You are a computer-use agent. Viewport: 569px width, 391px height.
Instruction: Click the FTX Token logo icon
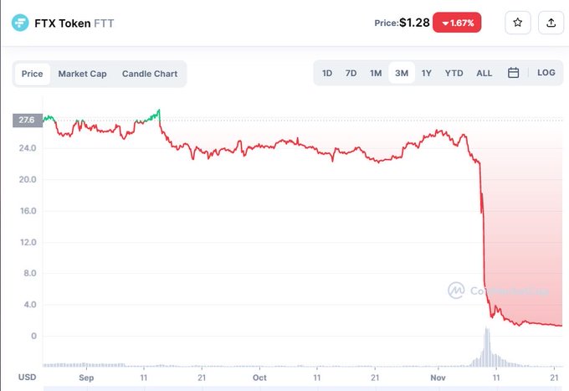tap(19, 23)
